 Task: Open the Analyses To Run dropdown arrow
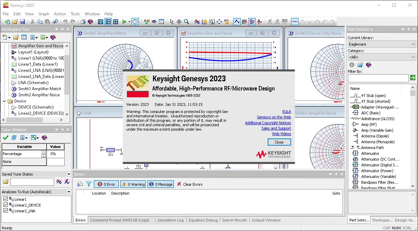tap(69, 192)
